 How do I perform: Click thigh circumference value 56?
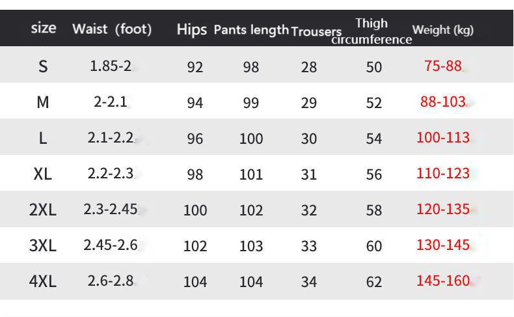point(374,174)
